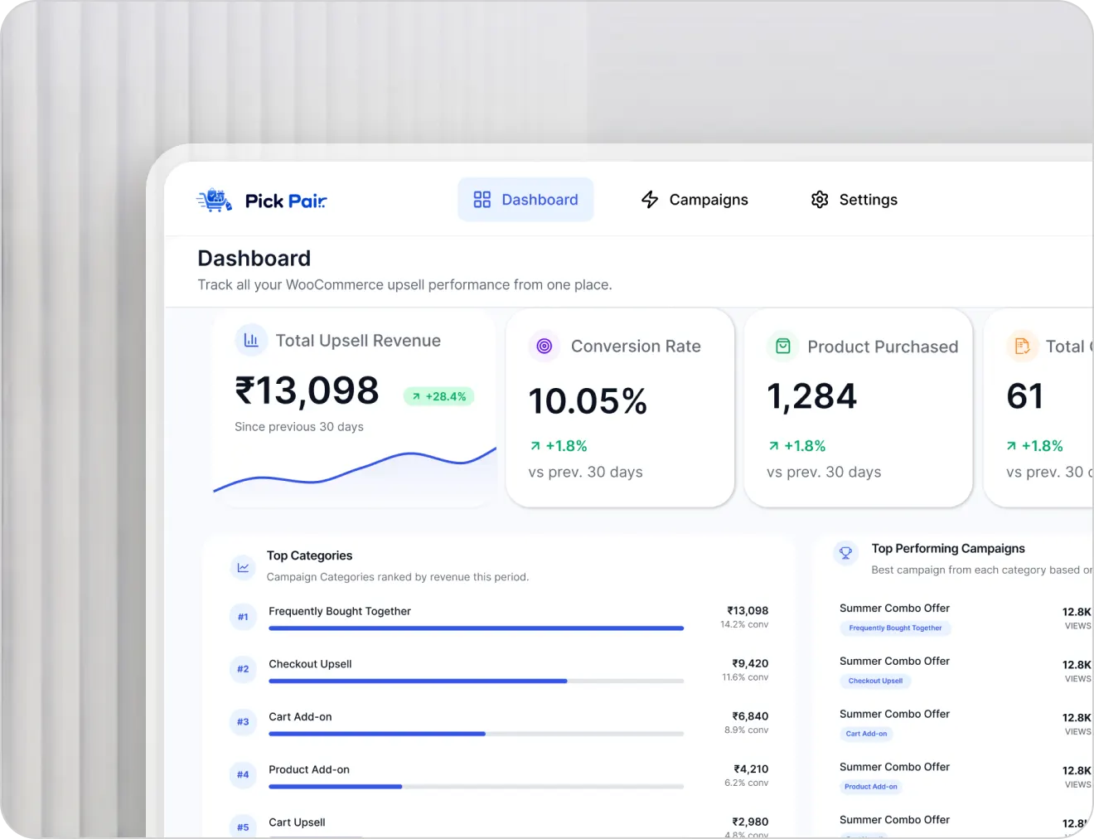1094x839 pixels.
Task: Click the Top Categories chart icon
Action: tap(243, 568)
